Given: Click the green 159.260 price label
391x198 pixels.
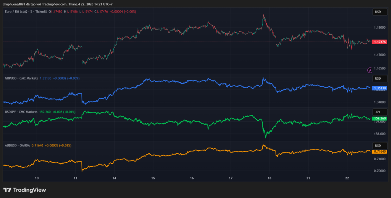Looking at the screenshot, I should (x=380, y=118).
